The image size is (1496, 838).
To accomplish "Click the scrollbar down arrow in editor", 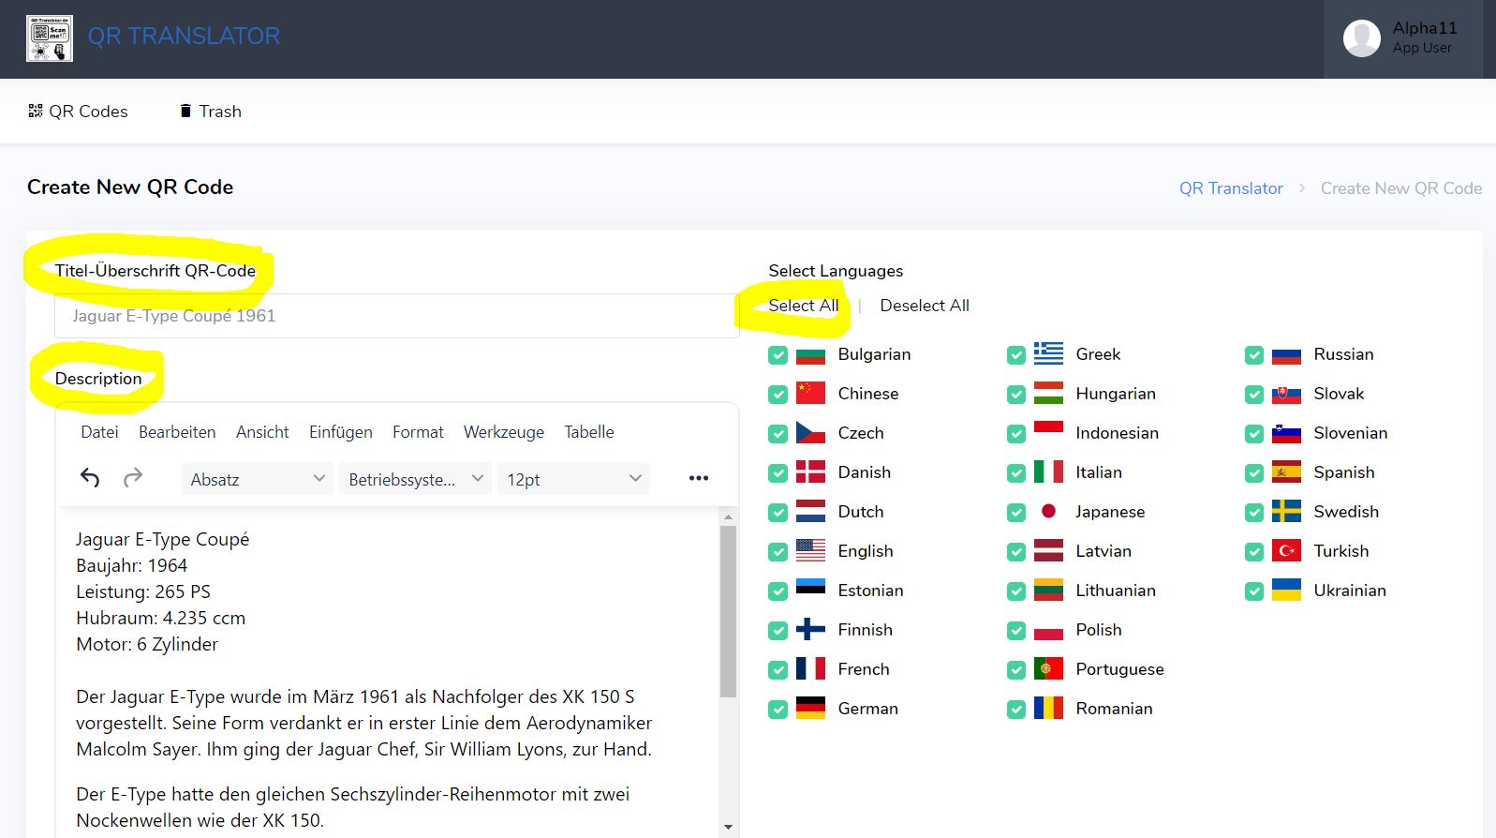I will (x=728, y=827).
